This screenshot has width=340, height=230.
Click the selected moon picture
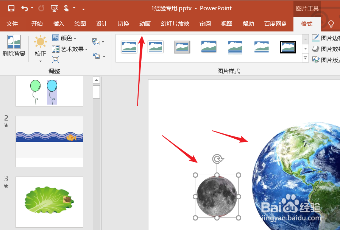(x=217, y=197)
